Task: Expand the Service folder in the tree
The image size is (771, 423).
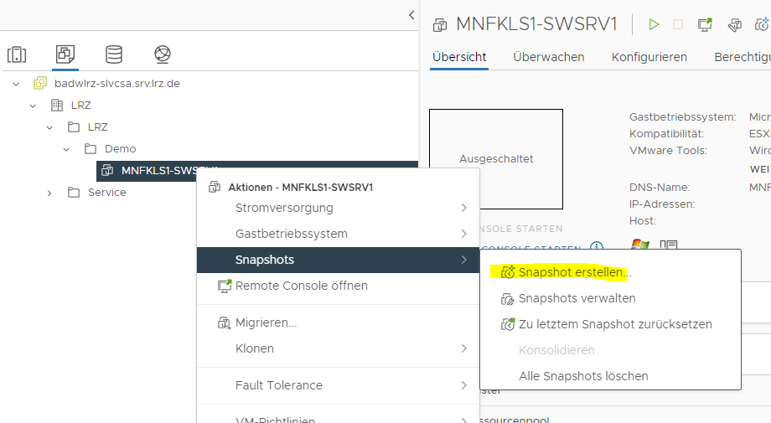Action: click(x=49, y=193)
